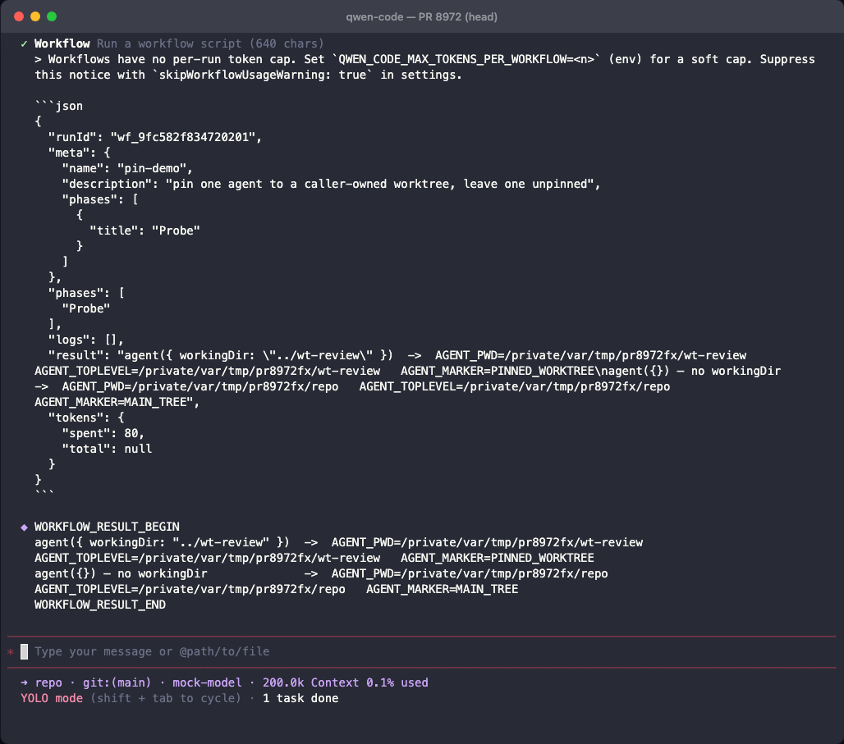
Task: Click the arrow icon before repo
Action: (x=25, y=682)
